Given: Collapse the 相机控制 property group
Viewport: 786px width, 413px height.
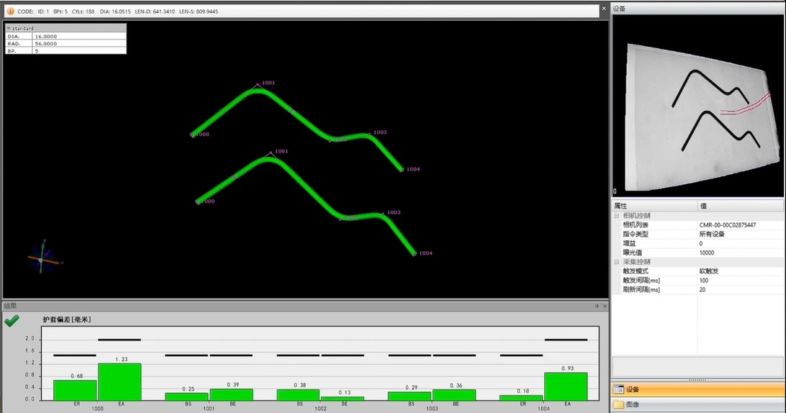Looking at the screenshot, I should pyautogui.click(x=616, y=216).
